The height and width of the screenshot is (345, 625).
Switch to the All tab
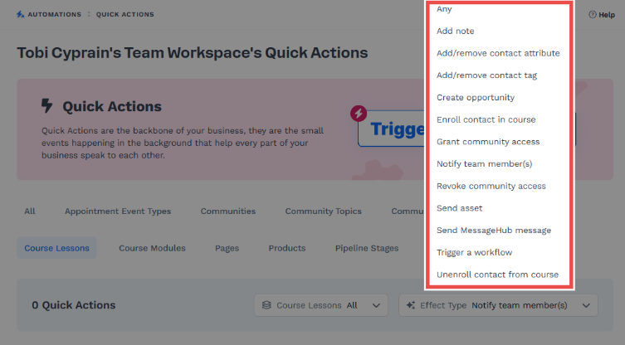pyautogui.click(x=30, y=211)
